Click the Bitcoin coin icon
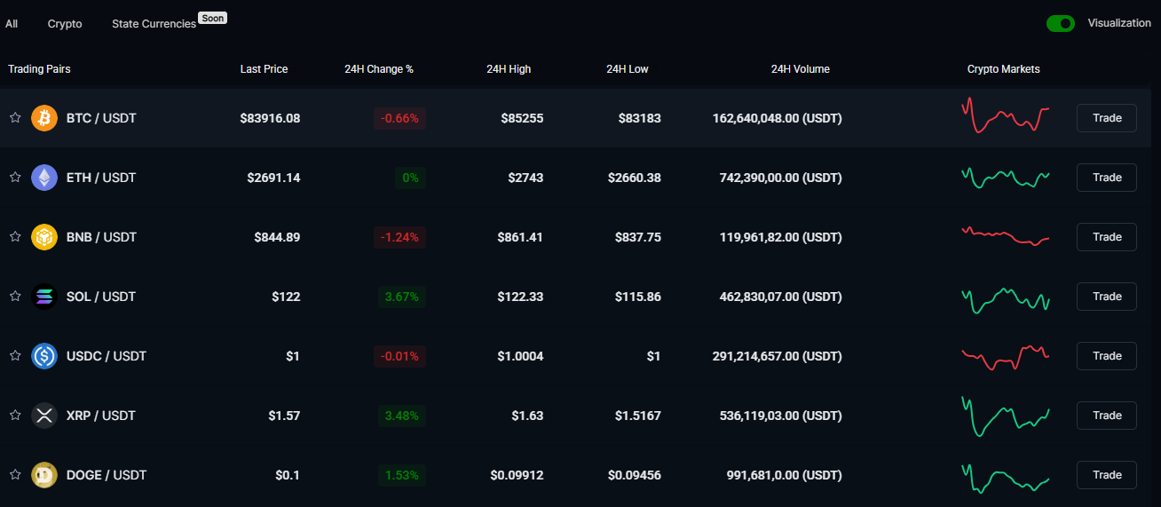The image size is (1161, 507). pos(44,118)
